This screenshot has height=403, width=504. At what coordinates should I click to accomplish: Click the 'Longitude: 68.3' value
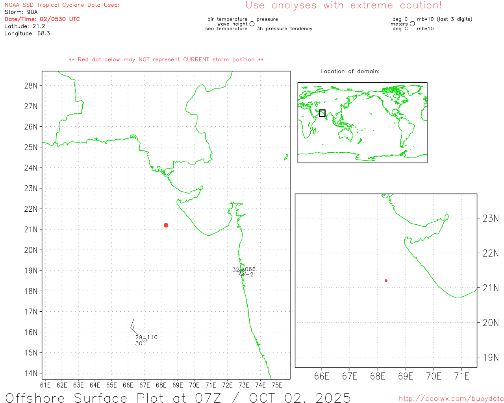click(x=27, y=33)
